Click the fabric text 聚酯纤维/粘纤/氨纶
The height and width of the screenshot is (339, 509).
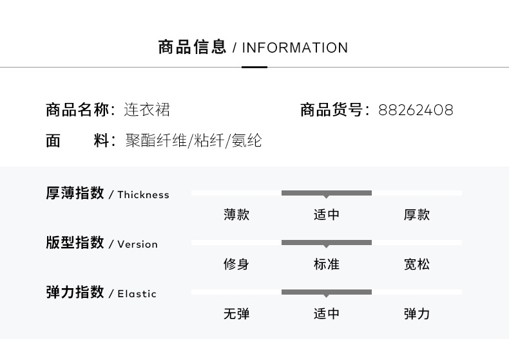click(193, 140)
